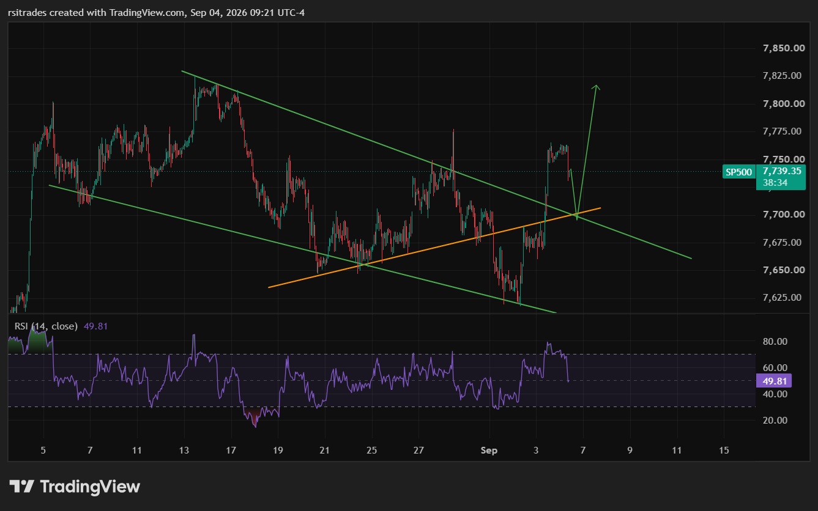The height and width of the screenshot is (511, 818).
Task: Select date label 5 on time axis
Action: (x=43, y=450)
